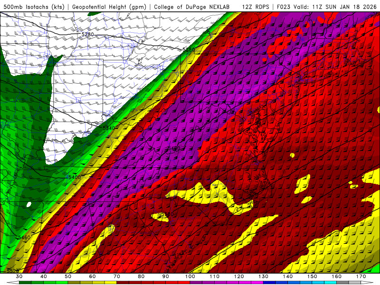Screen dimensions: 380x285
Task: Click the 5400 height contour label
Action: pyautogui.click(x=75, y=177)
